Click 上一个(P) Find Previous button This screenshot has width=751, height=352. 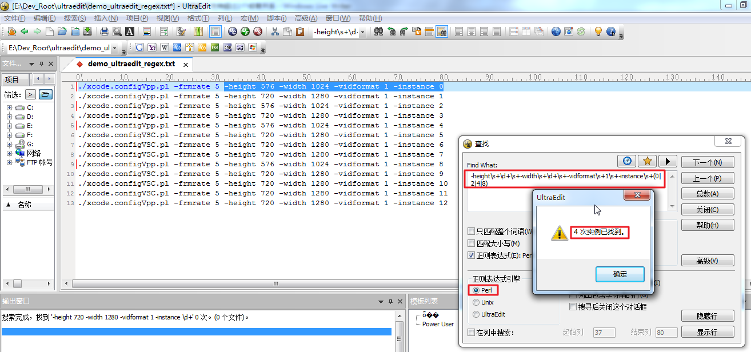[708, 178]
